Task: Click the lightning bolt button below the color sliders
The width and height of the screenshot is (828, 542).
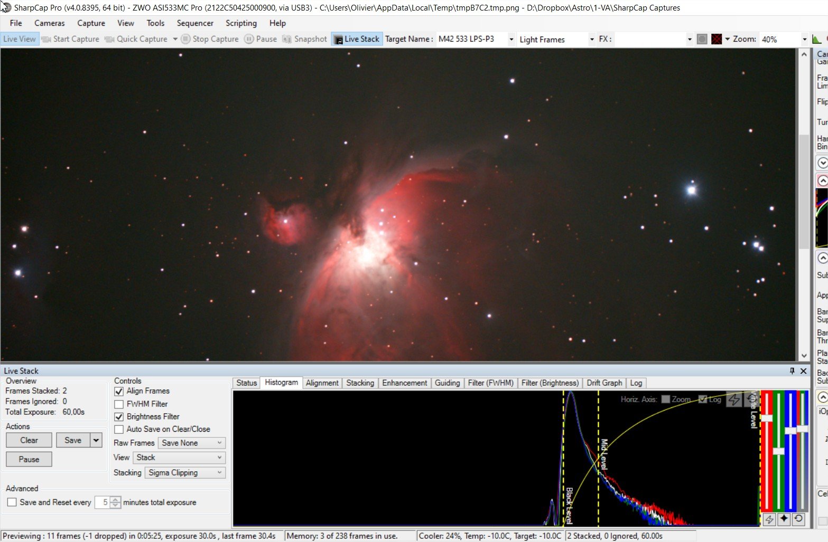Action: tap(769, 519)
